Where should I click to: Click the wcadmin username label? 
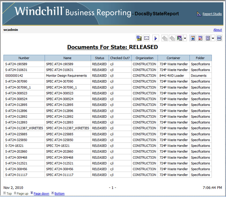tap(11, 30)
